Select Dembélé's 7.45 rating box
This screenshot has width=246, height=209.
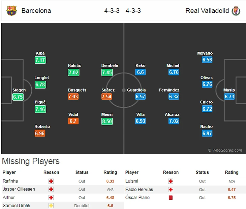pos(107,72)
